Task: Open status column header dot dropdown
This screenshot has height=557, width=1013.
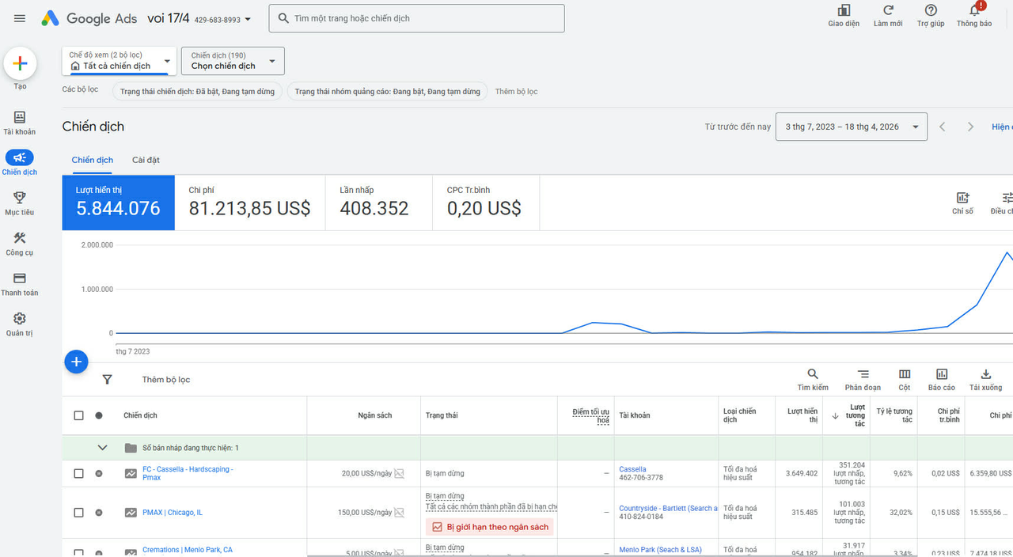Action: (x=99, y=415)
